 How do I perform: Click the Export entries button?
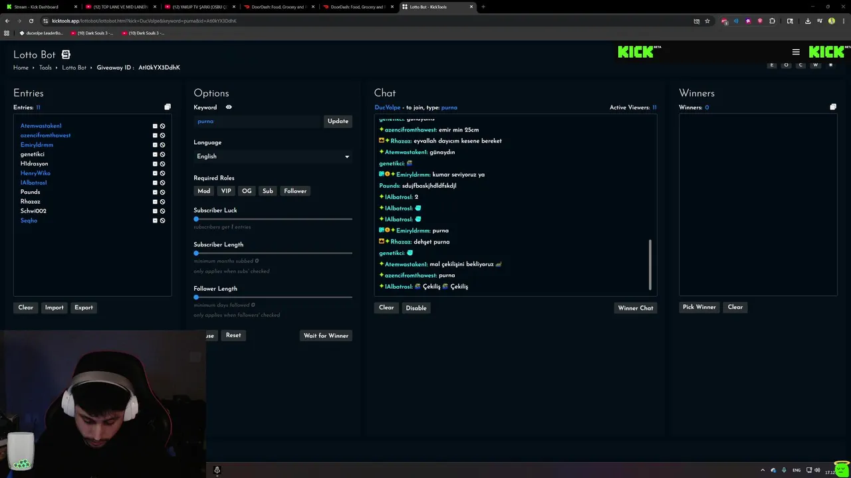(x=84, y=307)
